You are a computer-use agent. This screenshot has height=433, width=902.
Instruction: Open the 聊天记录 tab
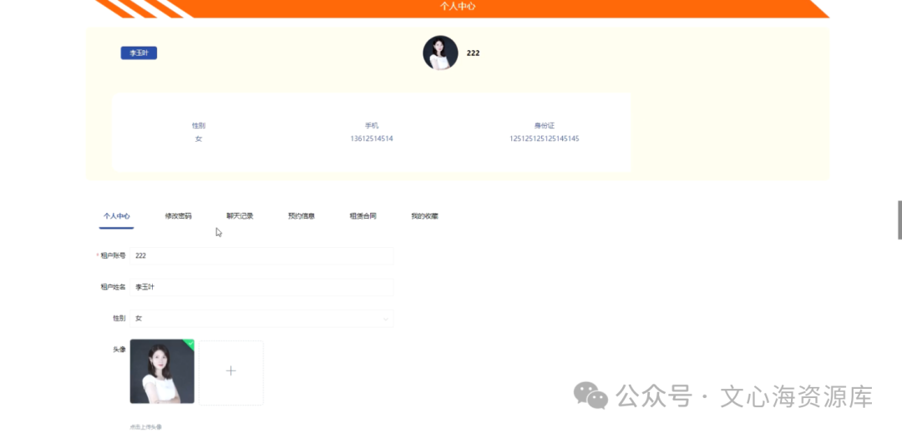(240, 217)
